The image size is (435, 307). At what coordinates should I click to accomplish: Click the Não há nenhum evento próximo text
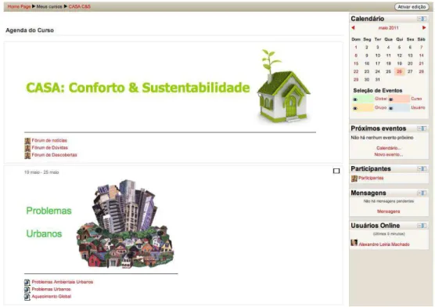382,138
